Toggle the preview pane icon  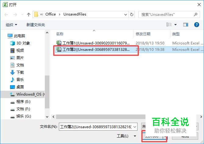pos(186,25)
